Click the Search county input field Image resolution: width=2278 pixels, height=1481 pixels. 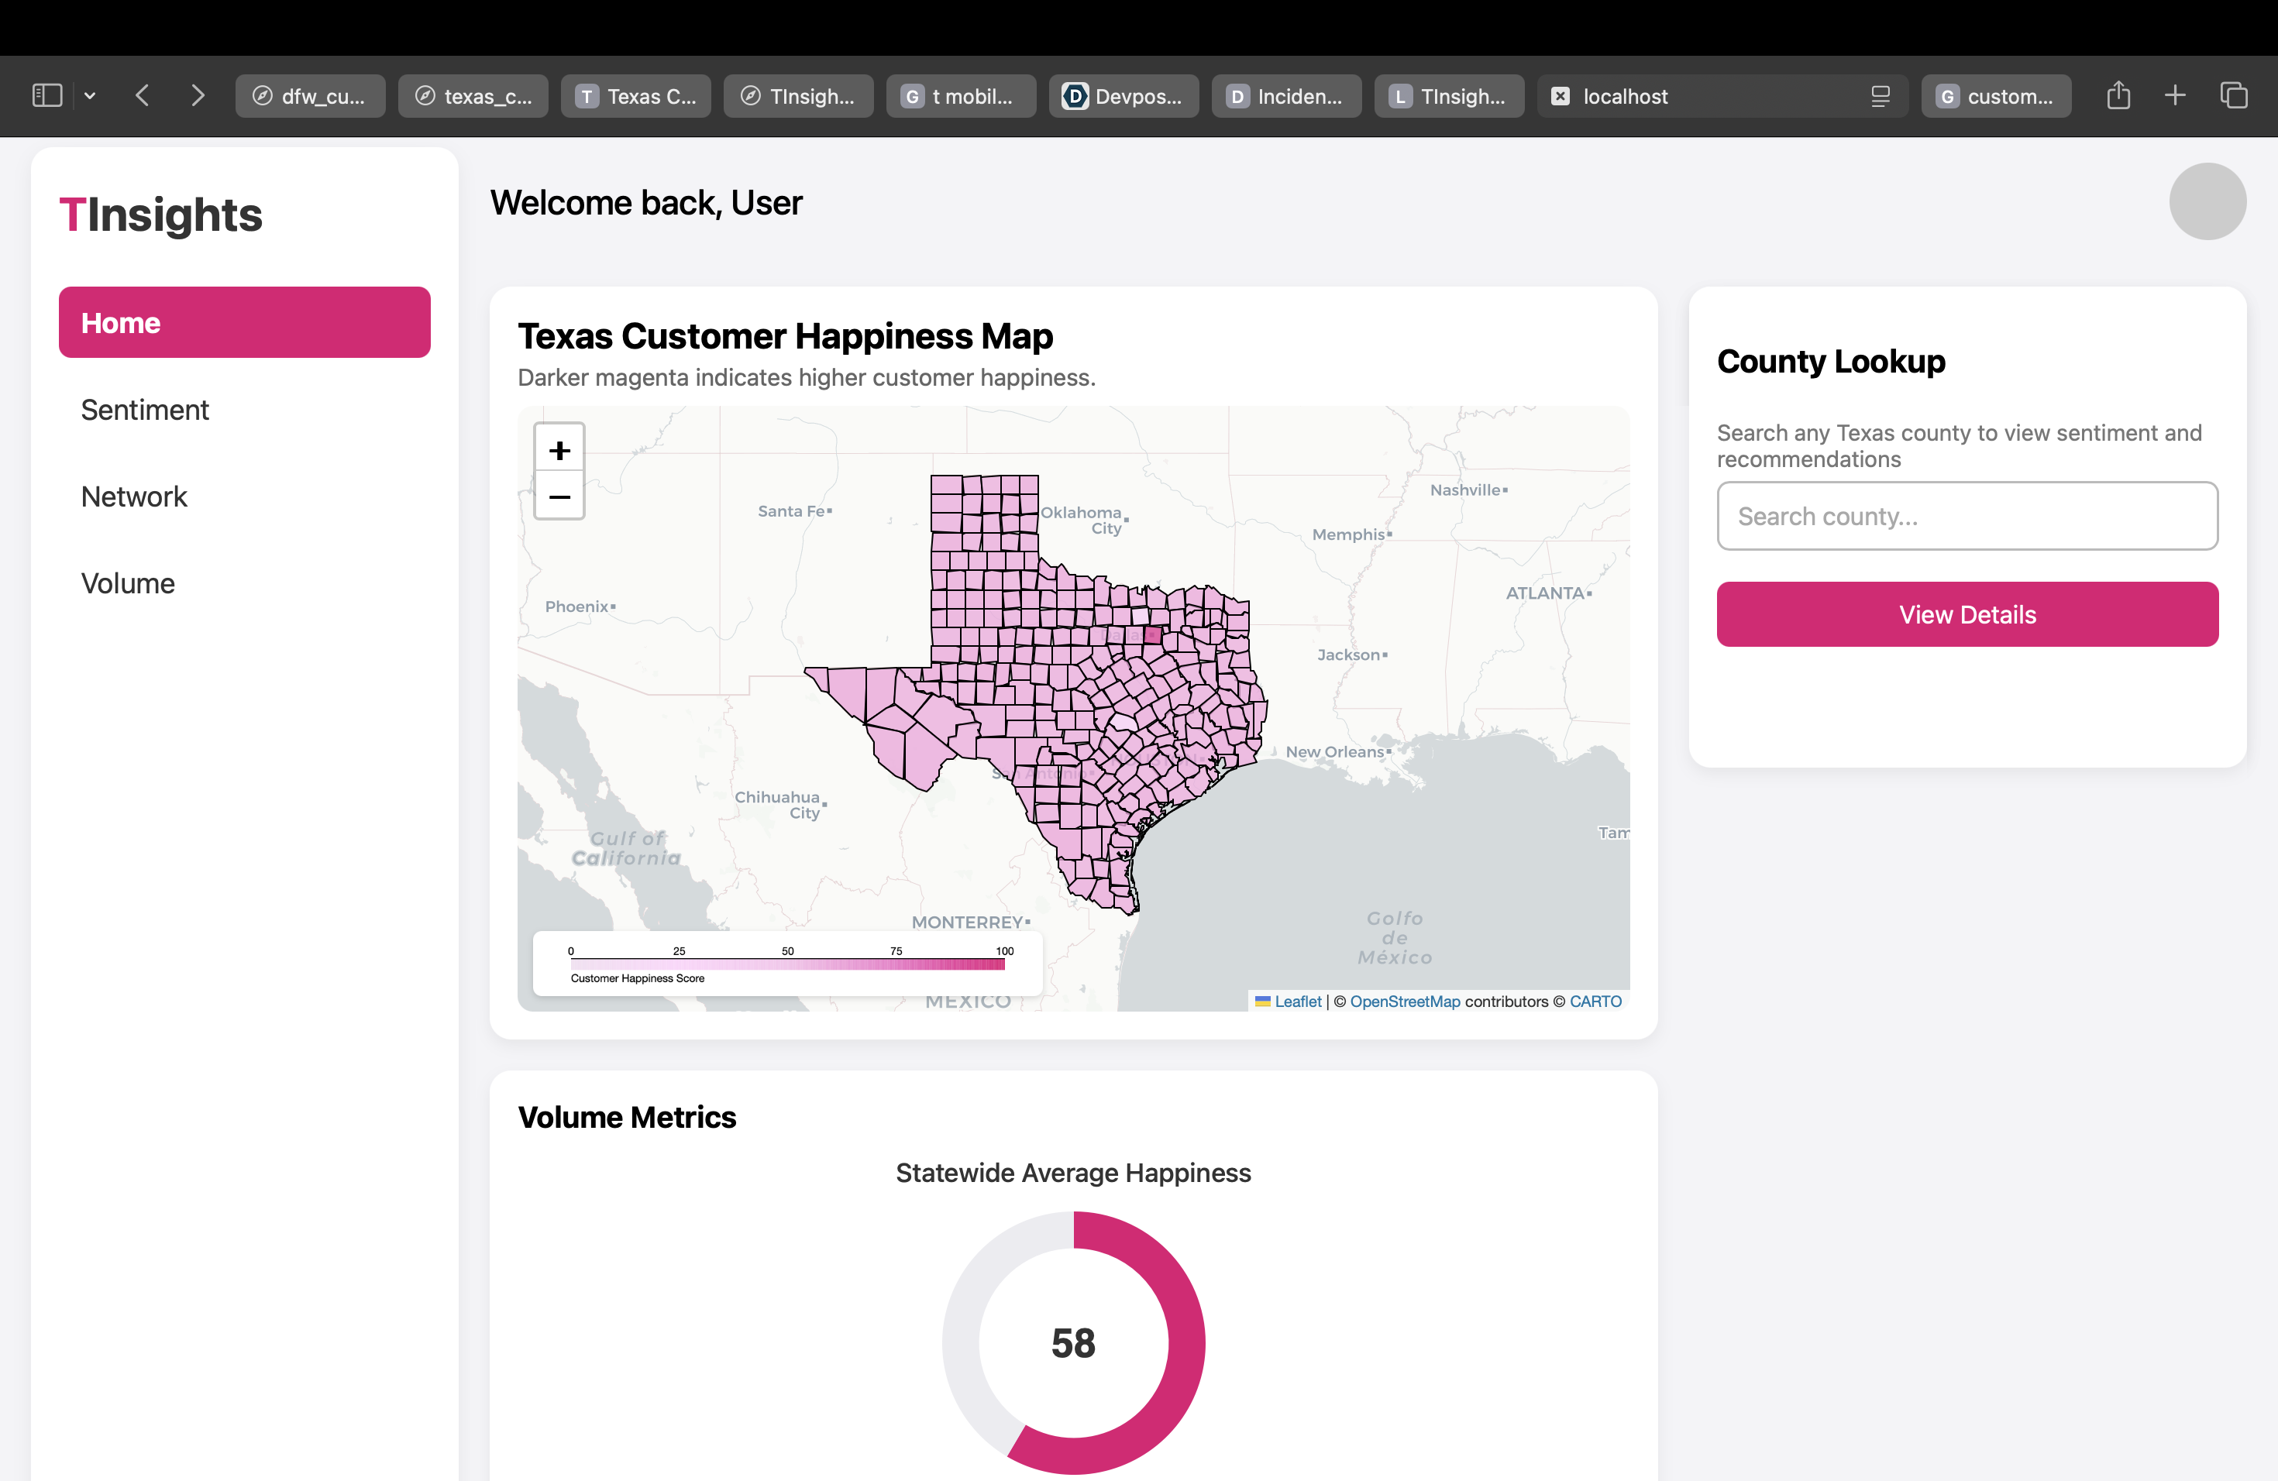coord(1967,516)
